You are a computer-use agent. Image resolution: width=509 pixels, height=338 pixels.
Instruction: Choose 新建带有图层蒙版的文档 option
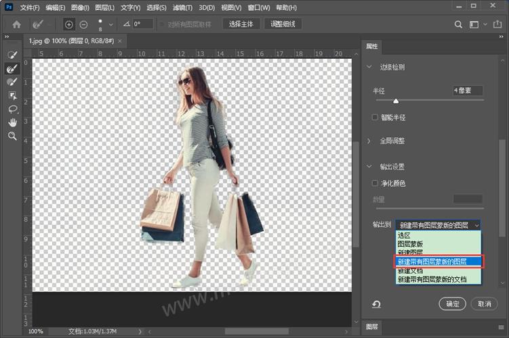coord(438,279)
